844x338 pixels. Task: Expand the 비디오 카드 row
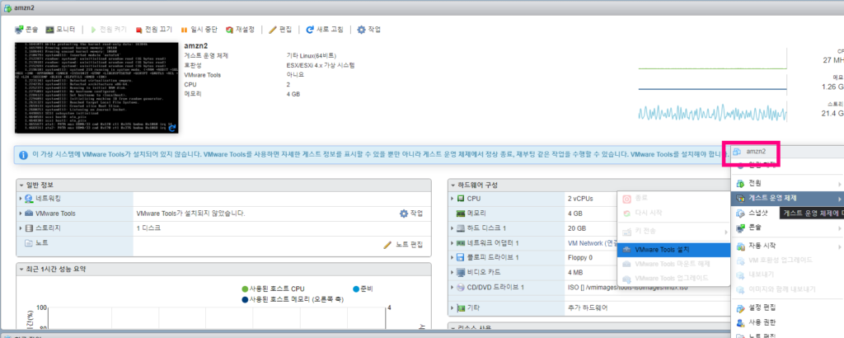pyautogui.click(x=452, y=272)
